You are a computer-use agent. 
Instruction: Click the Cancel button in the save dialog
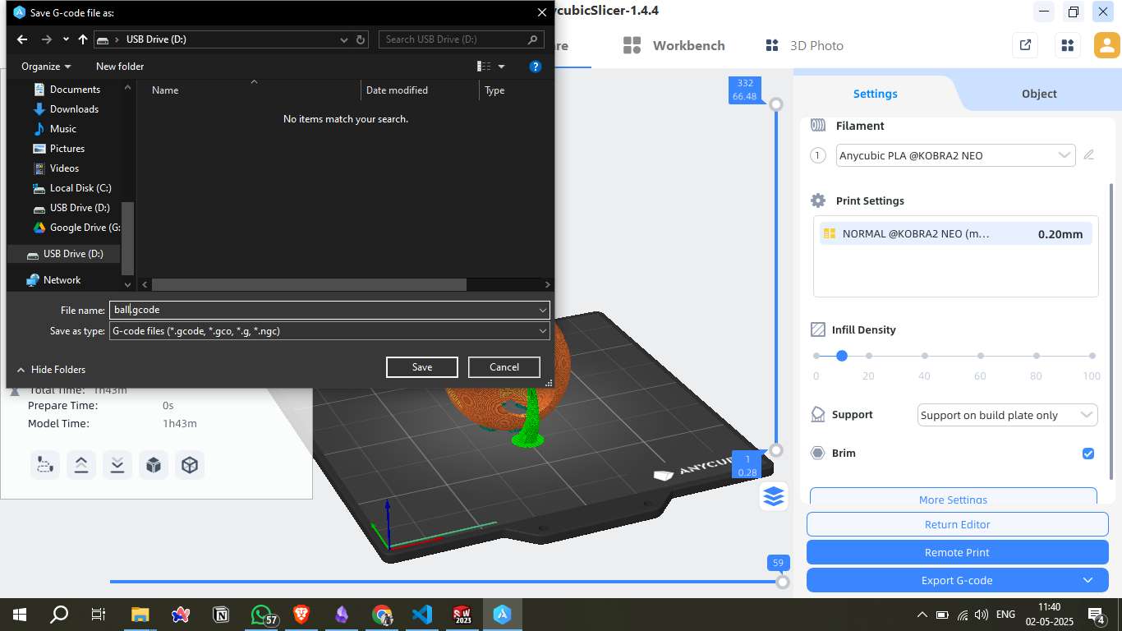pyautogui.click(x=504, y=367)
